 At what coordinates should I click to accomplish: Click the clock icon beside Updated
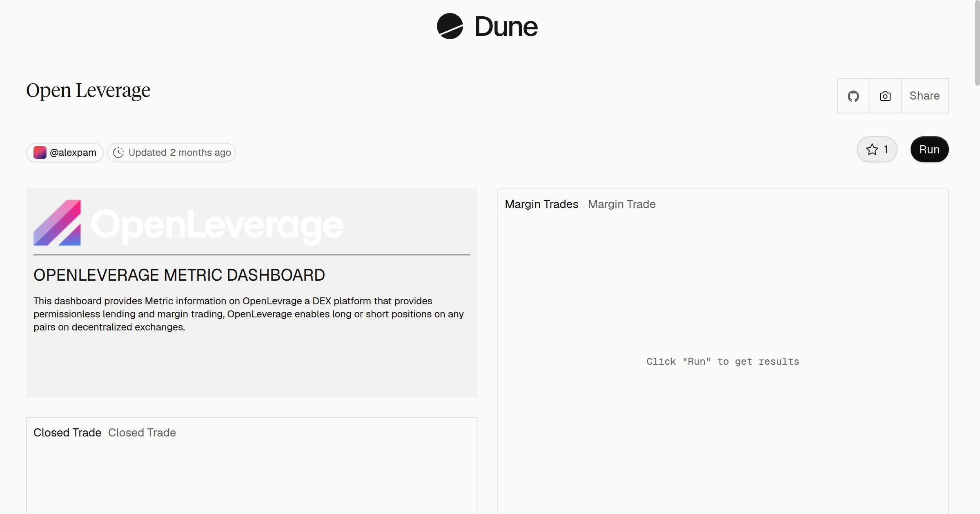coord(118,153)
